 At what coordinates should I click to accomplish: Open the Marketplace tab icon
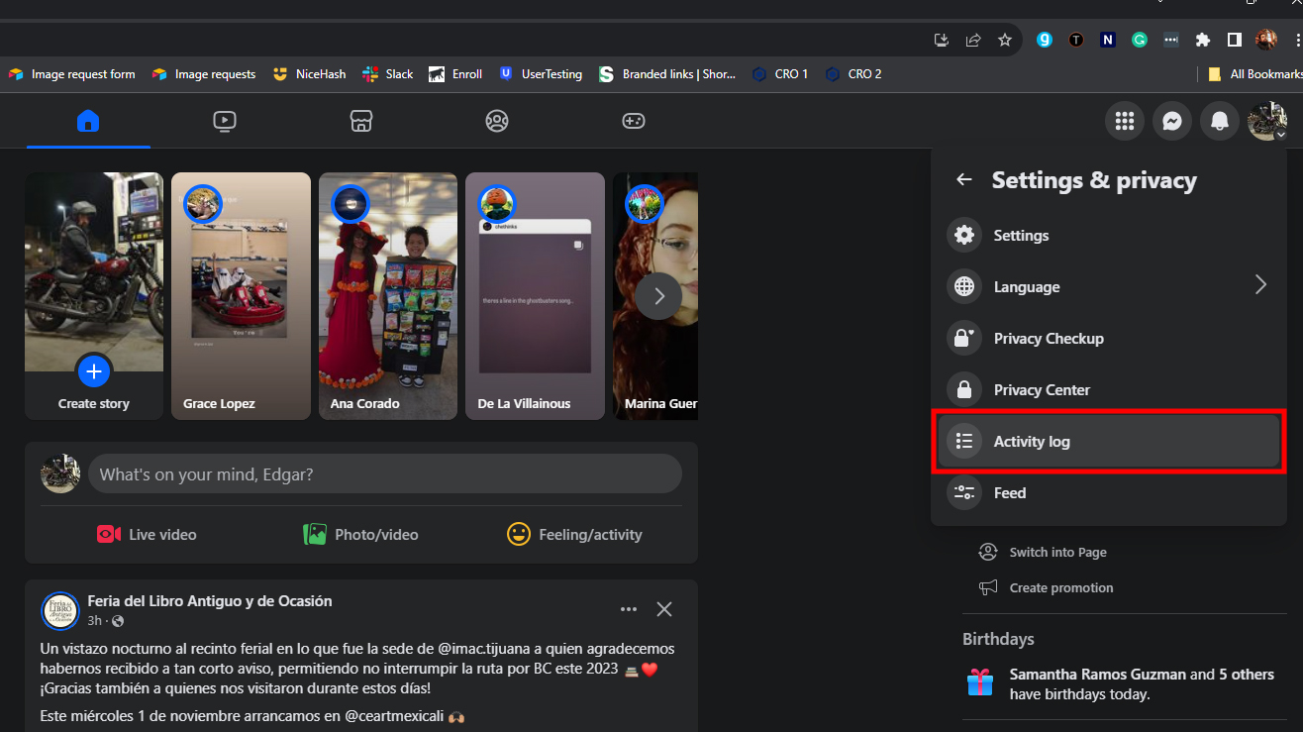pos(361,121)
